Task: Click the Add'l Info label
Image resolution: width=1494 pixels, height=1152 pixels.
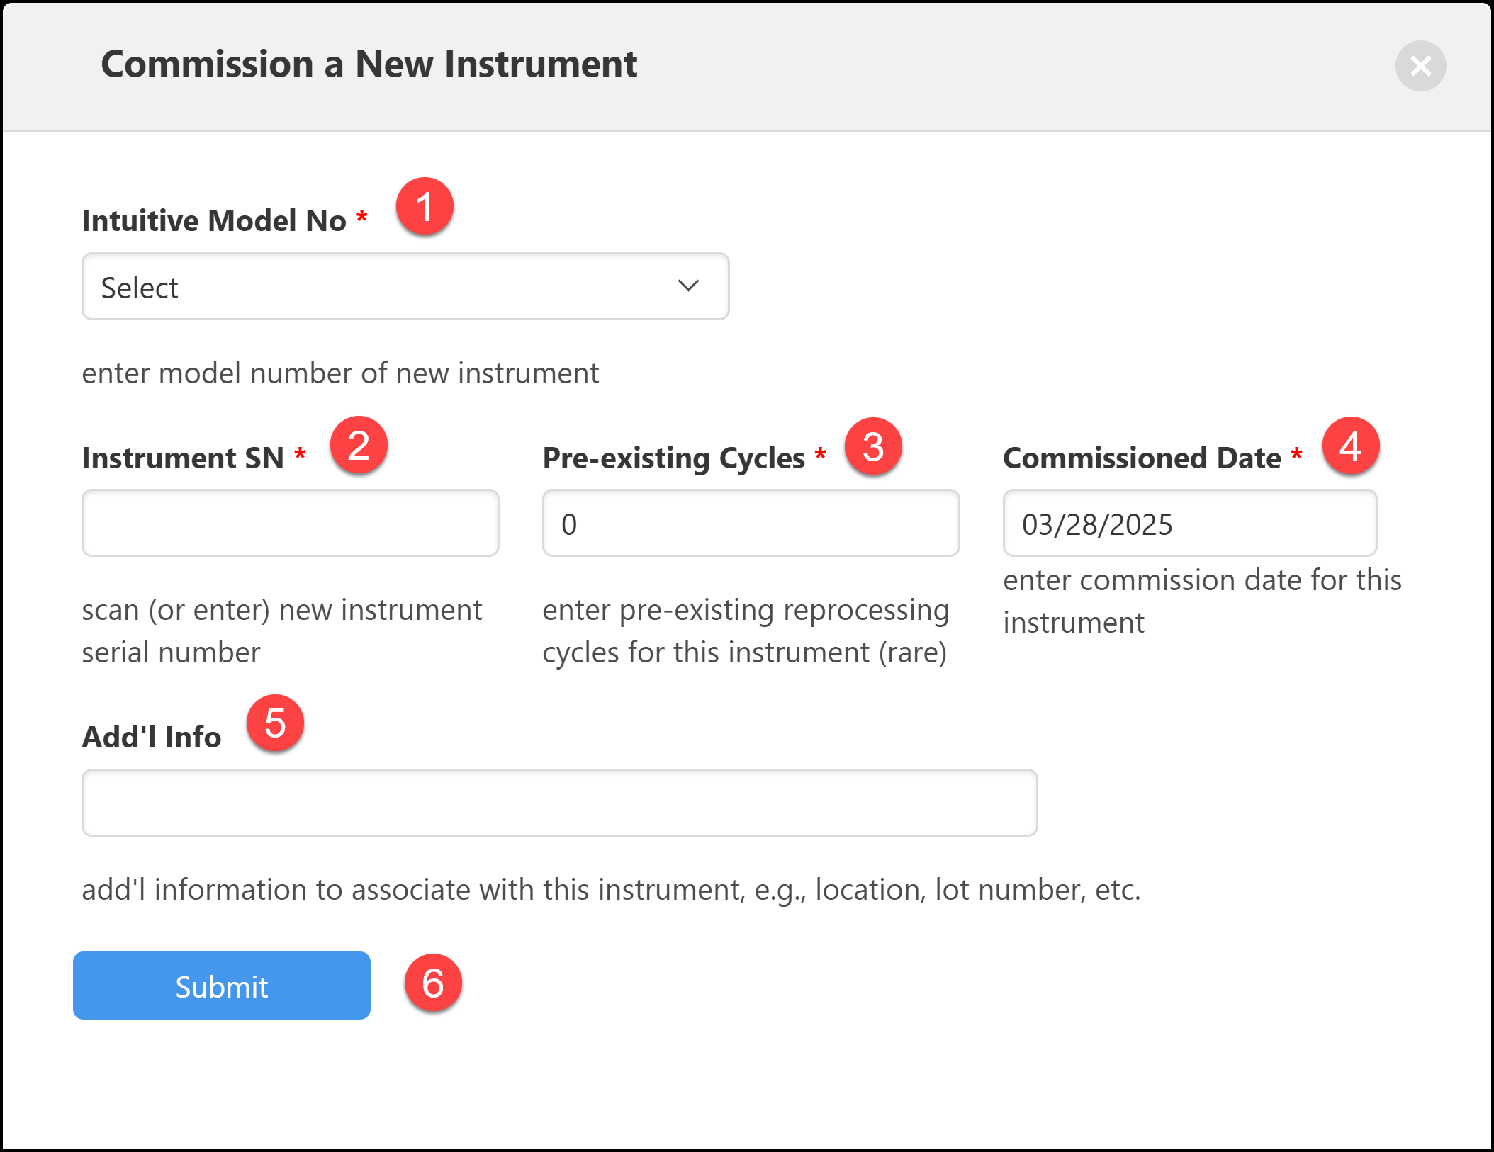Action: pos(152,738)
